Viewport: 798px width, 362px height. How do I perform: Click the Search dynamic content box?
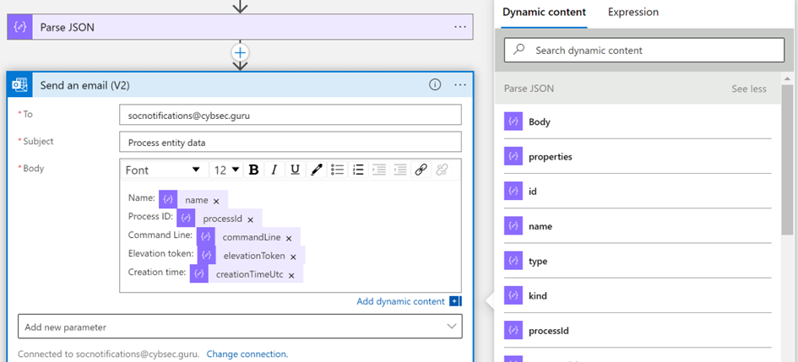(643, 51)
